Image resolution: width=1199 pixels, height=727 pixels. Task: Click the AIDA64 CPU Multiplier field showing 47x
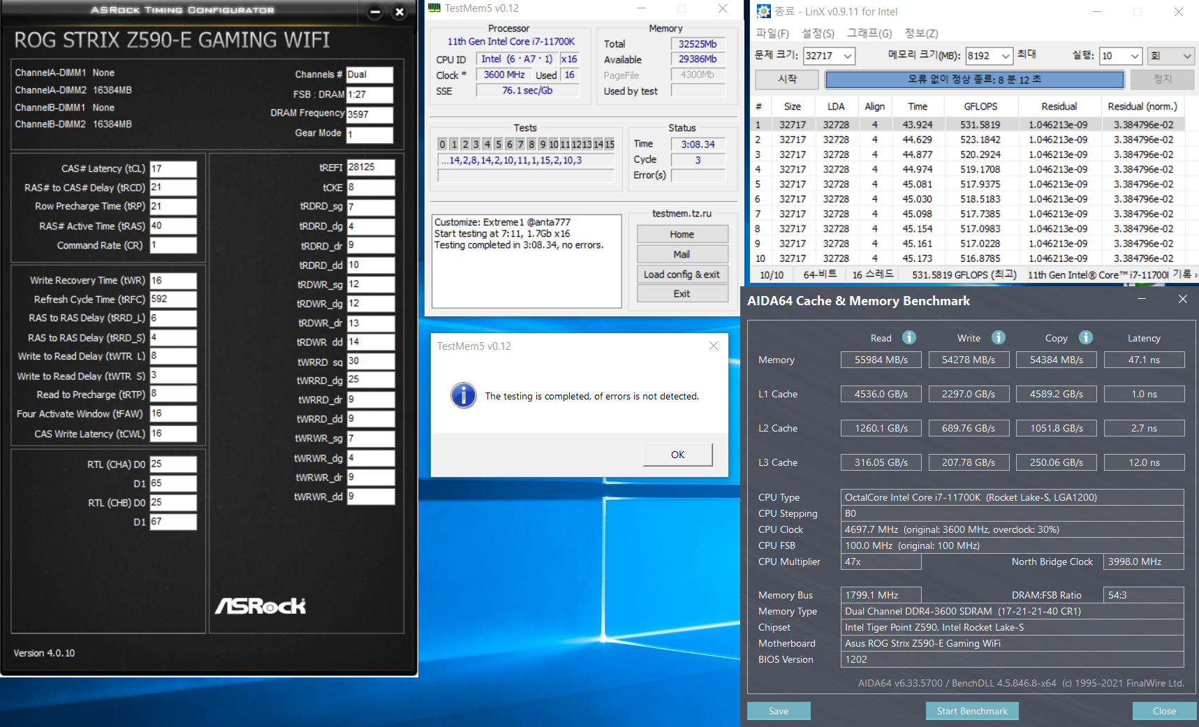coord(881,561)
